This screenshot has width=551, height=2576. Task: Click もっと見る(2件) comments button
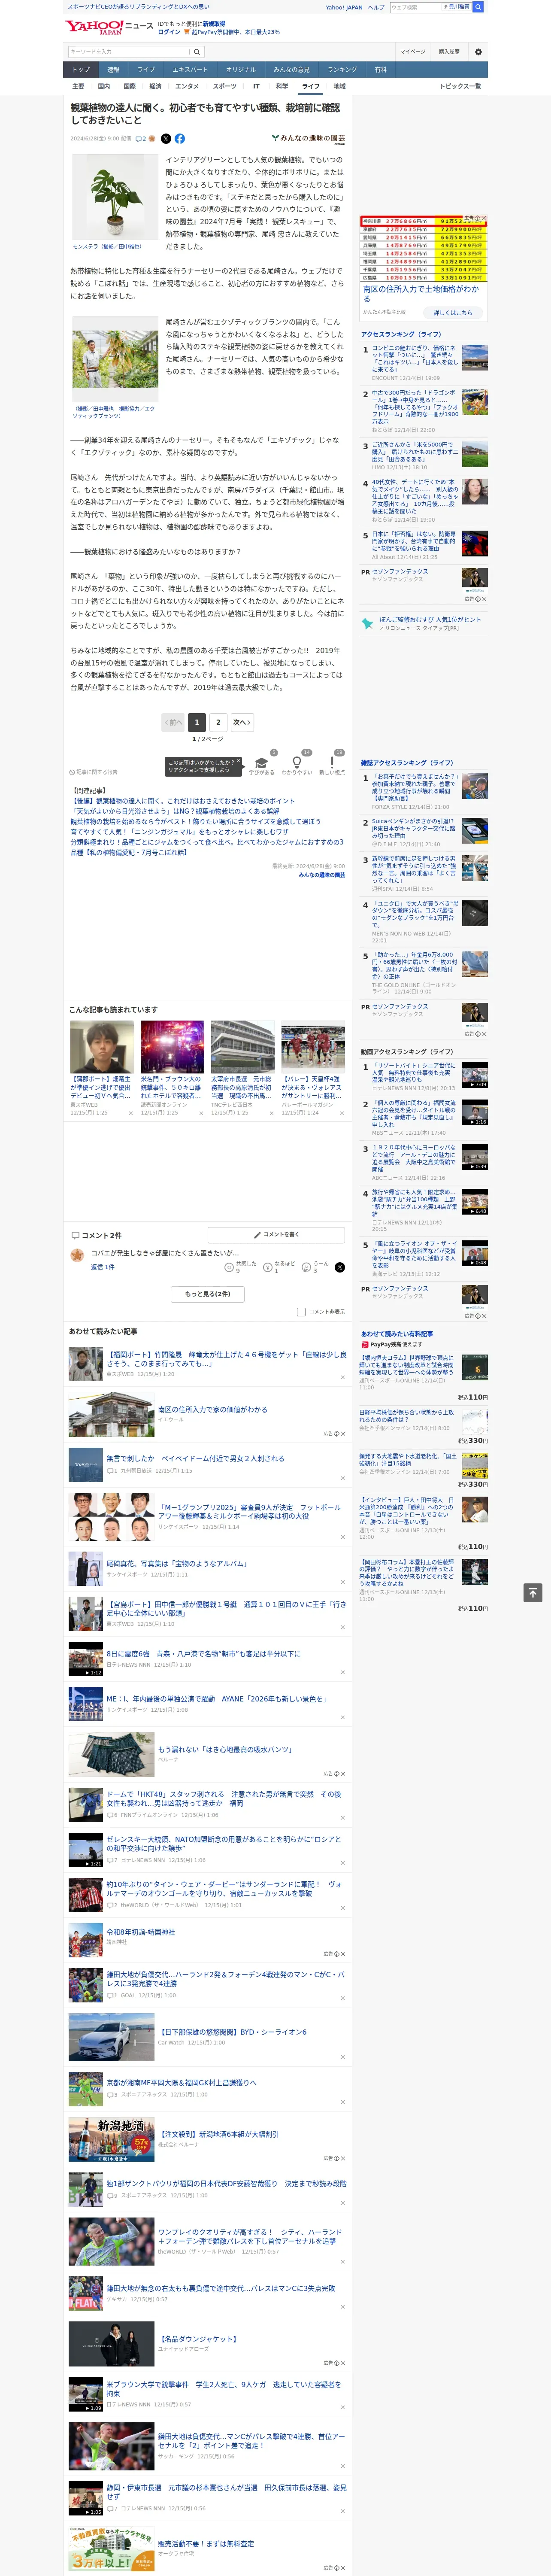(x=208, y=1294)
